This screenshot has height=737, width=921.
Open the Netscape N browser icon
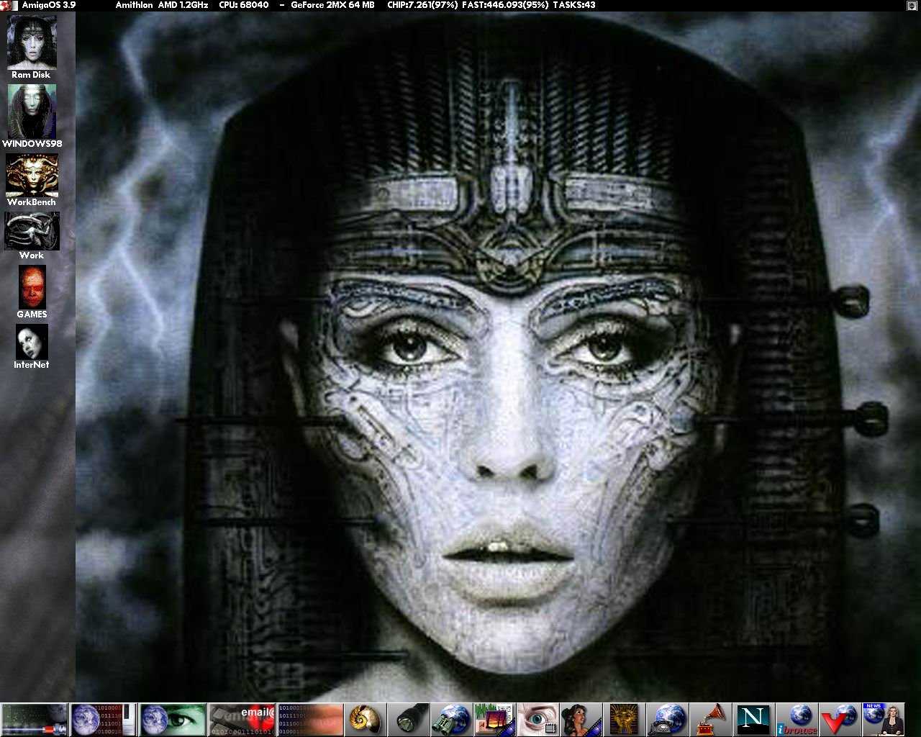(x=753, y=719)
